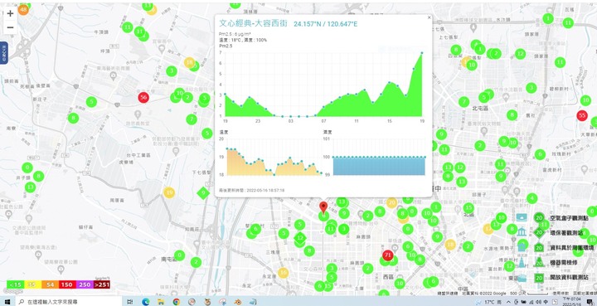Click the >251 dark red legend swatch
597x306 pixels.
102,284
